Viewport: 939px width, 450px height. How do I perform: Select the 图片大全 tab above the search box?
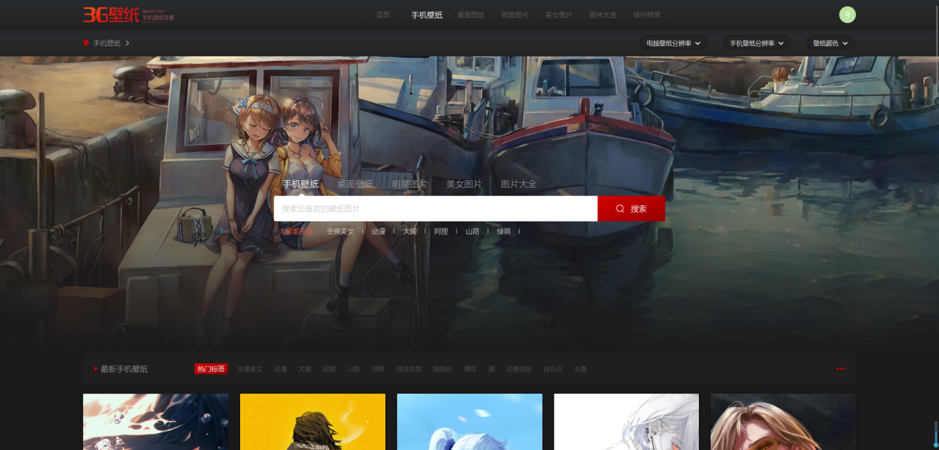(519, 184)
